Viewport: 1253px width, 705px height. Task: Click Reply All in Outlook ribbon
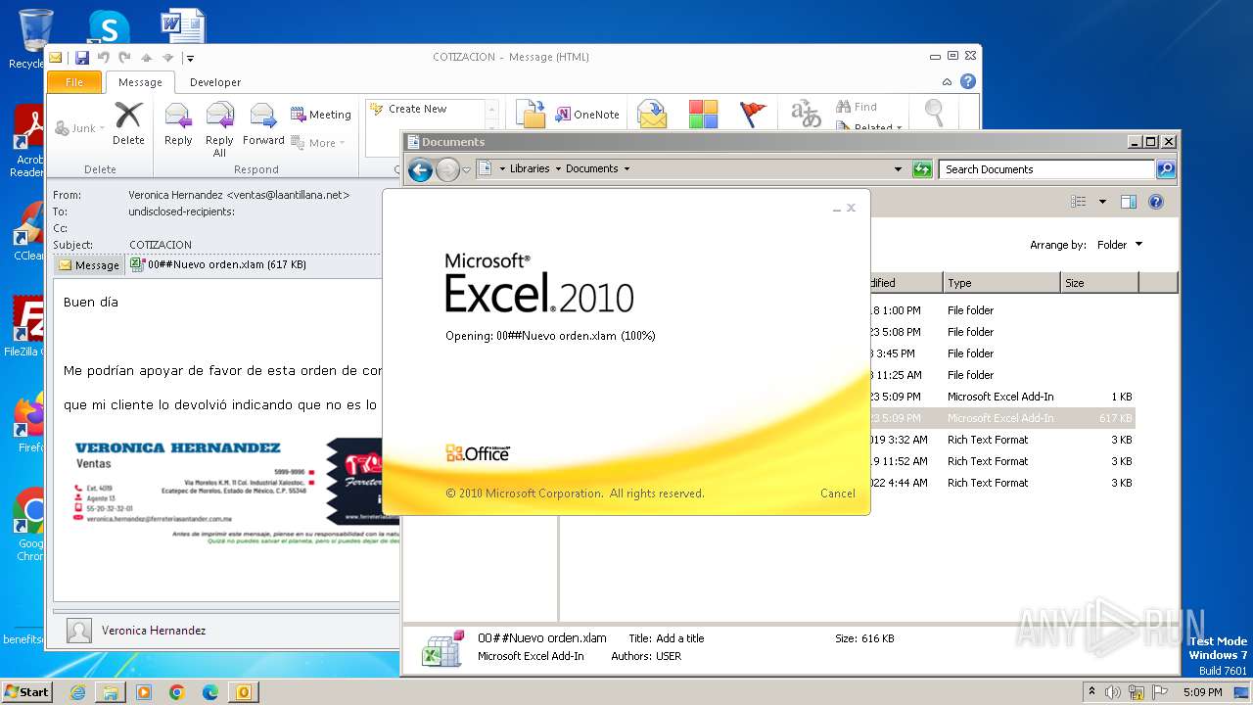click(x=219, y=129)
